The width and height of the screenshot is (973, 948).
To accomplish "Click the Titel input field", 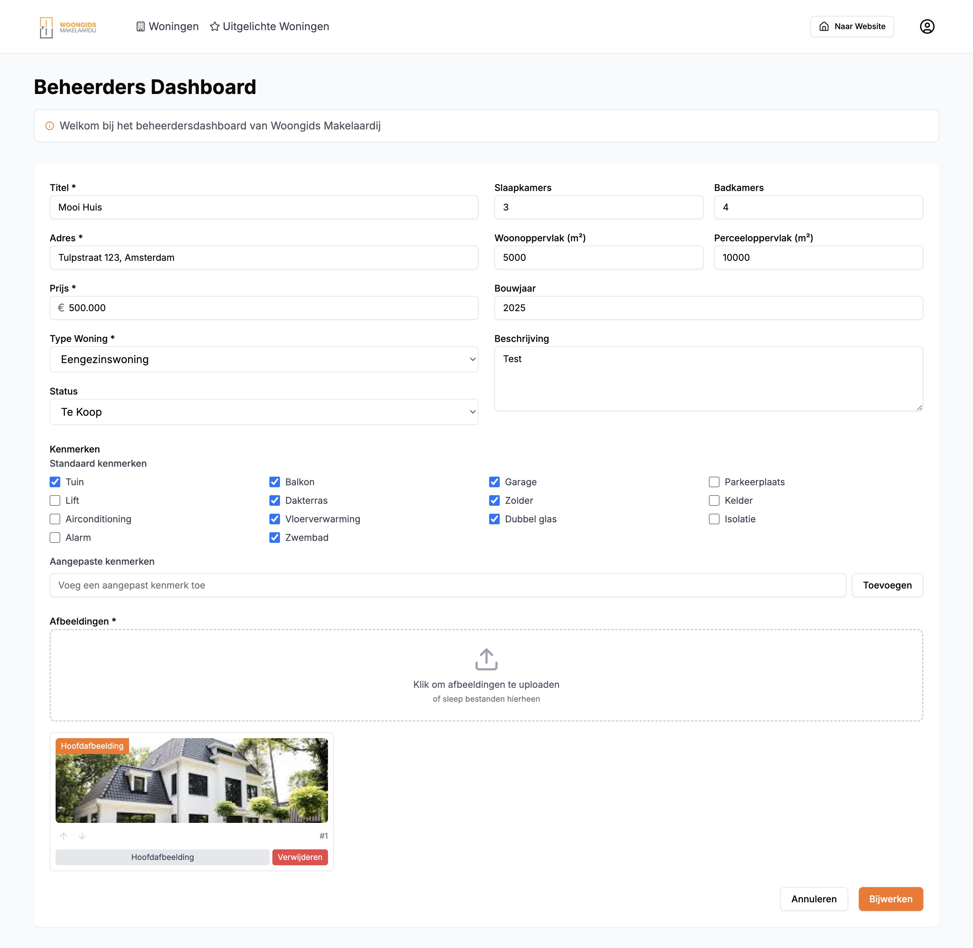I will pos(264,207).
